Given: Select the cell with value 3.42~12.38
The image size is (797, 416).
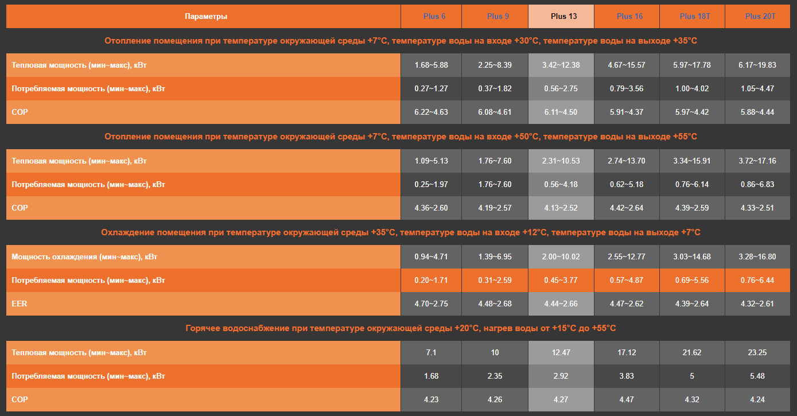Looking at the screenshot, I should [x=561, y=65].
